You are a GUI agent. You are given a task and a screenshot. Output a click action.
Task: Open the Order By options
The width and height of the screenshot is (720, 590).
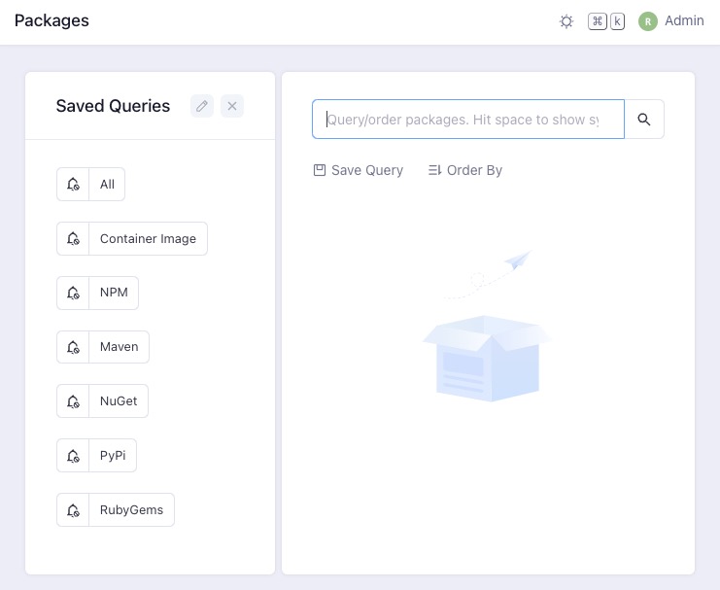465,170
